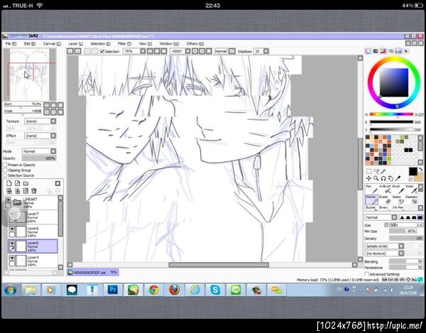Enable Selection Source option
426x333 pixels.
pyautogui.click(x=5, y=175)
